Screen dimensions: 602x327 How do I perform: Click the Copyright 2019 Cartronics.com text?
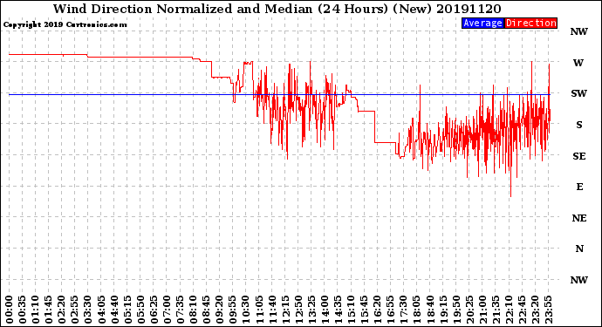pyautogui.click(x=65, y=24)
